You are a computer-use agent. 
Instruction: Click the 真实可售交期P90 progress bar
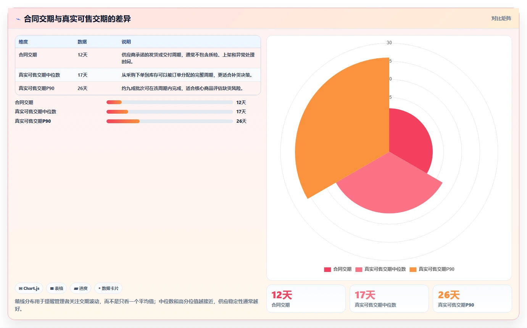[170, 121]
